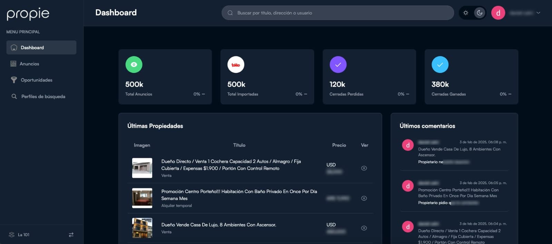
Task: Switch organization with the swap arrows icon
Action: [x=71, y=235]
